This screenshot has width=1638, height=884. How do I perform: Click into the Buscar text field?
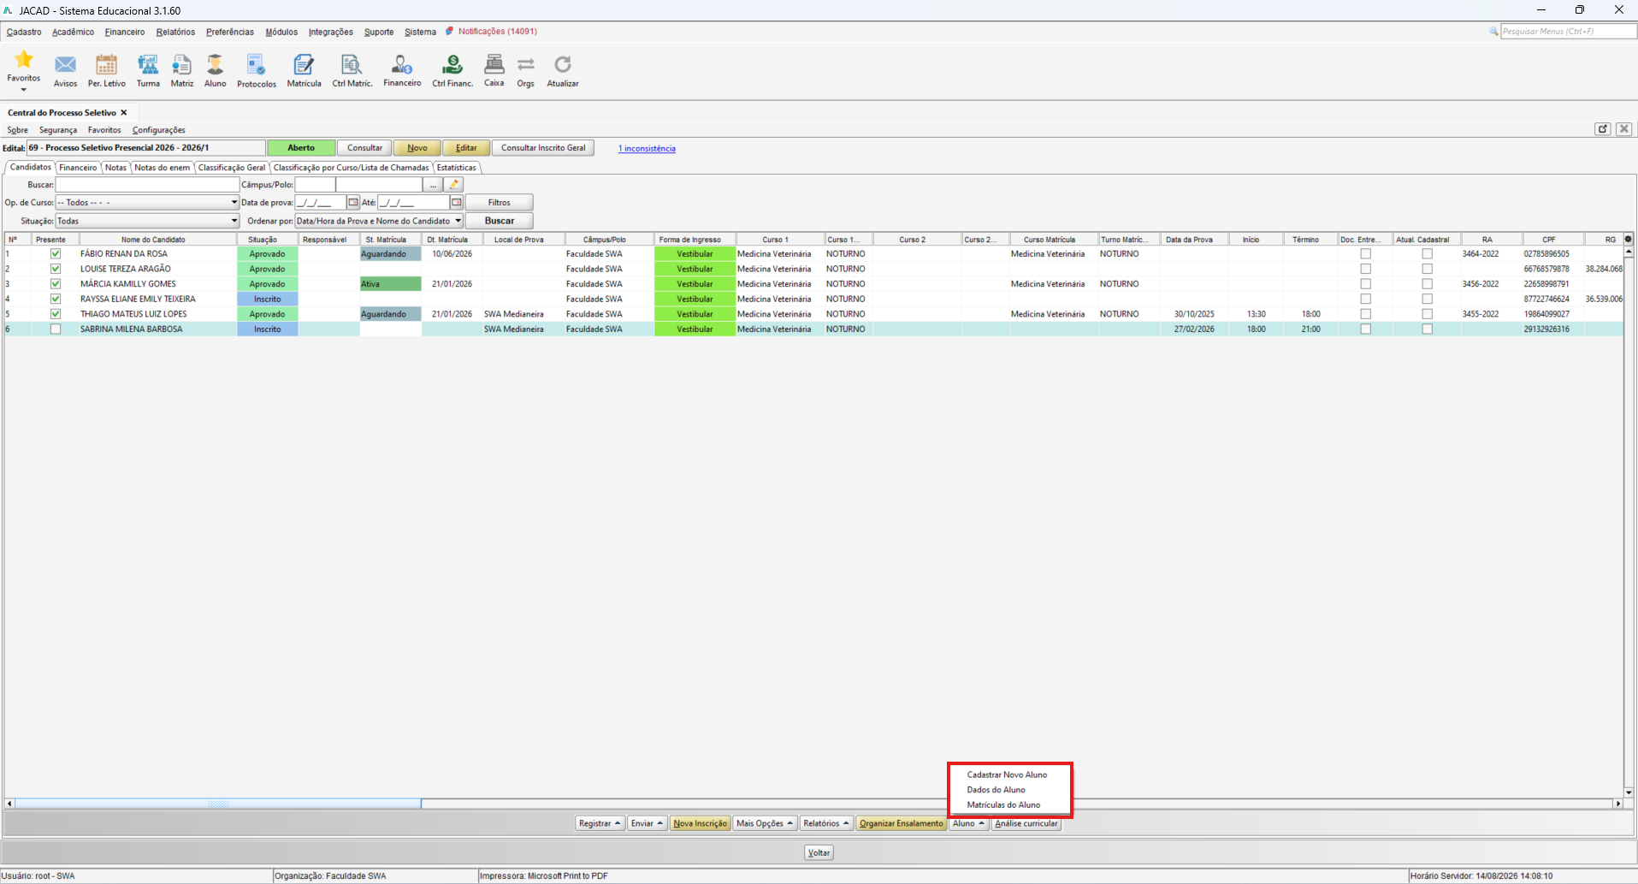(x=147, y=185)
